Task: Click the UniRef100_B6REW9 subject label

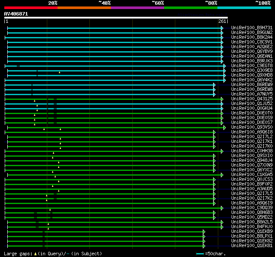Action: point(252,84)
